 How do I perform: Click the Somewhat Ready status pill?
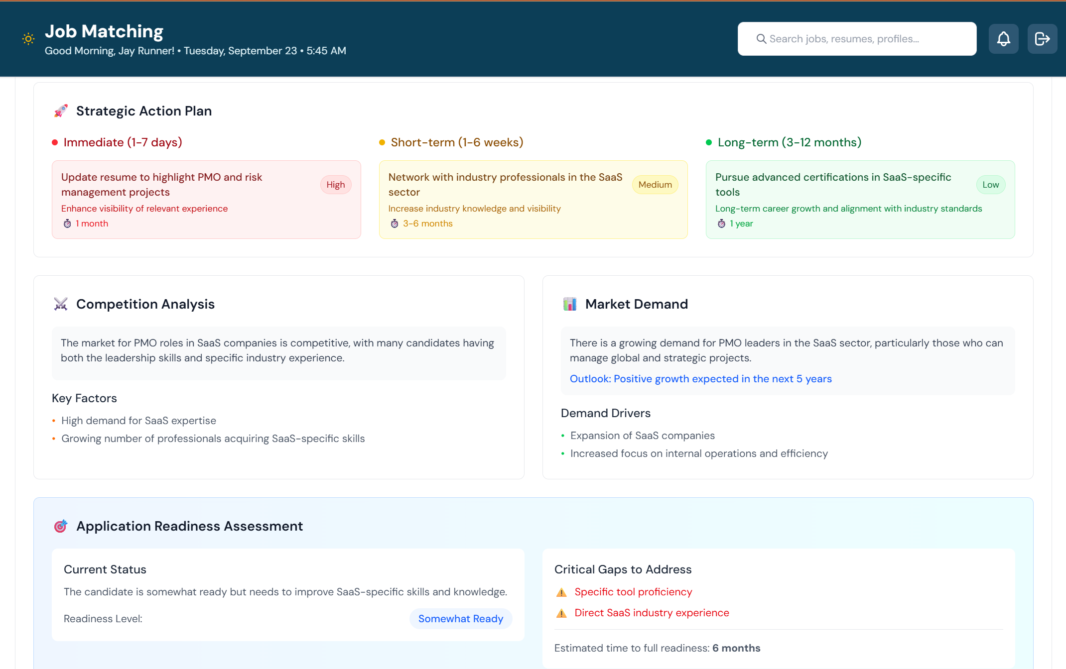[x=460, y=618]
